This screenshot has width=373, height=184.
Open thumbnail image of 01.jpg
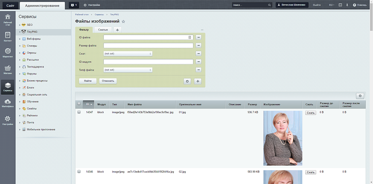point(283,138)
